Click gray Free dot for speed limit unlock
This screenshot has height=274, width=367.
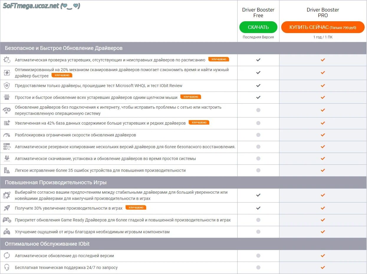(258, 135)
